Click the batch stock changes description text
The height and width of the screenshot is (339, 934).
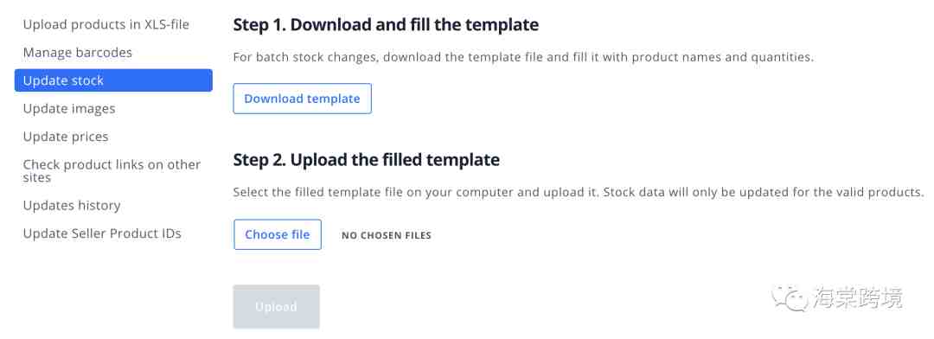tap(523, 58)
